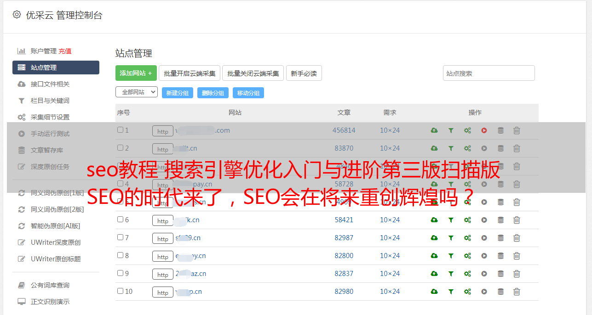The image size is (592, 315).
Task: Click the green filter icon in row 7
Action: (451, 238)
